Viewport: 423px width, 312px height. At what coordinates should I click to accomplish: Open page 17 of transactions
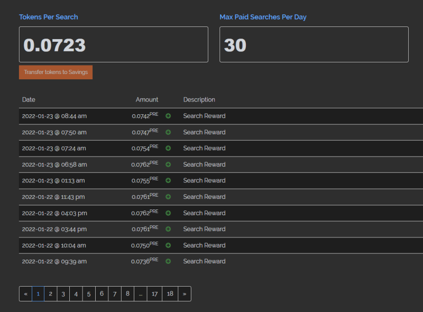154,293
